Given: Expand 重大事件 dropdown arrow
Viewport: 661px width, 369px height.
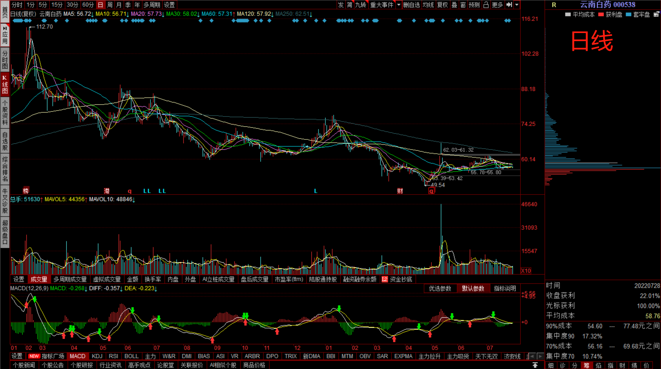Looking at the screenshot, I should click(399, 5).
